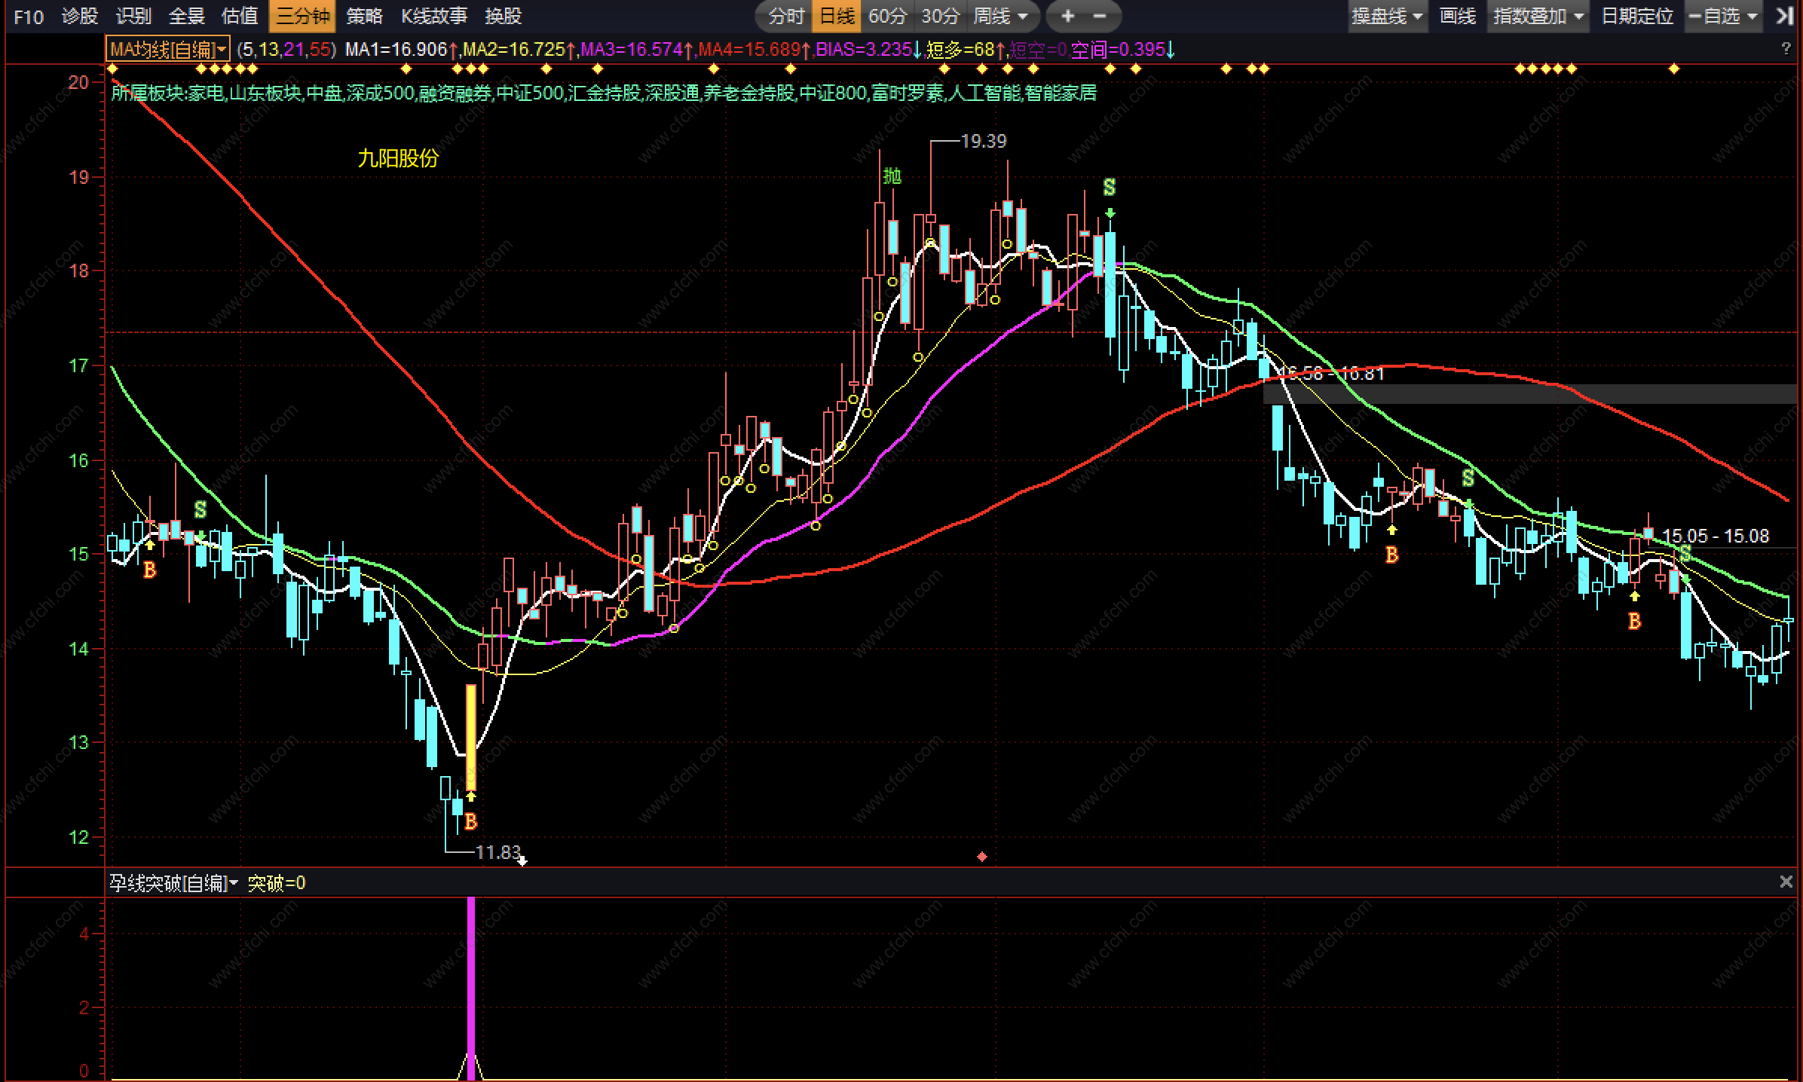Image resolution: width=1803 pixels, height=1082 pixels.
Task: Close the 孕线突破 indicator panel
Action: point(1786,882)
